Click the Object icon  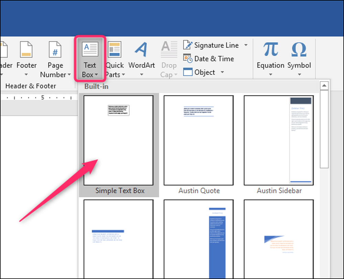[x=188, y=72]
